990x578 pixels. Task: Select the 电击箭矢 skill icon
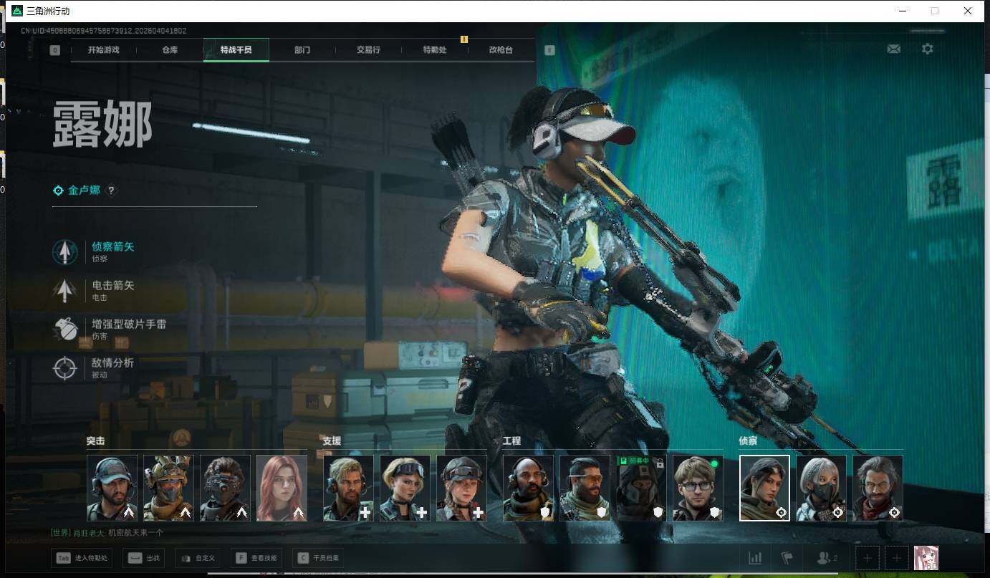(x=65, y=290)
